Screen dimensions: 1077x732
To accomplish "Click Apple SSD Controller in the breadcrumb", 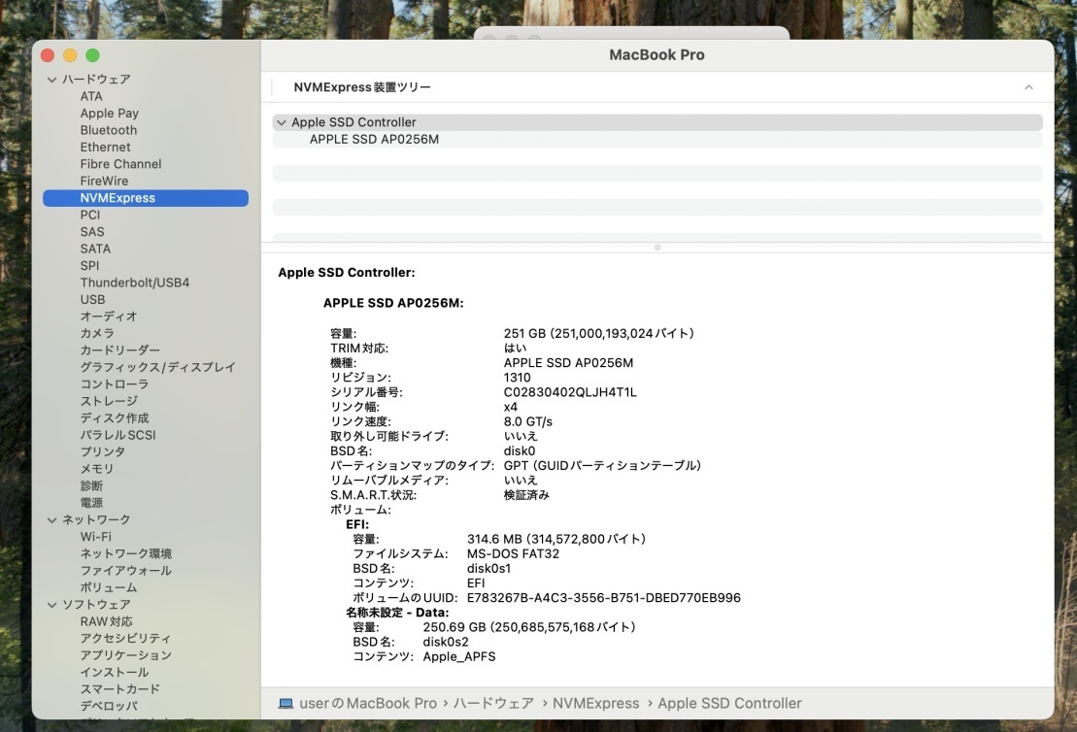I will point(729,703).
